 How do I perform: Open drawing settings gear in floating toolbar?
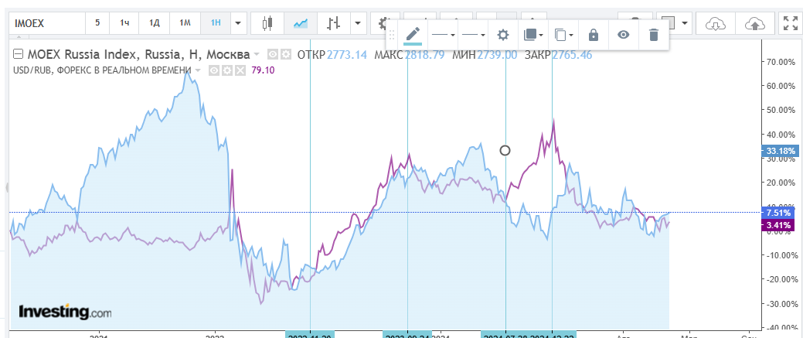tap(503, 35)
